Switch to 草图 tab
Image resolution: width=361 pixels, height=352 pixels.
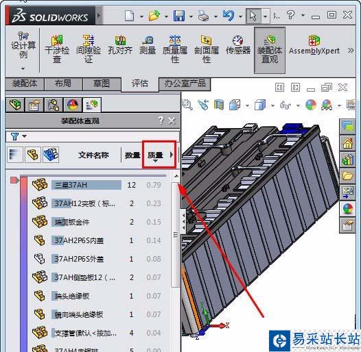pyautogui.click(x=102, y=84)
